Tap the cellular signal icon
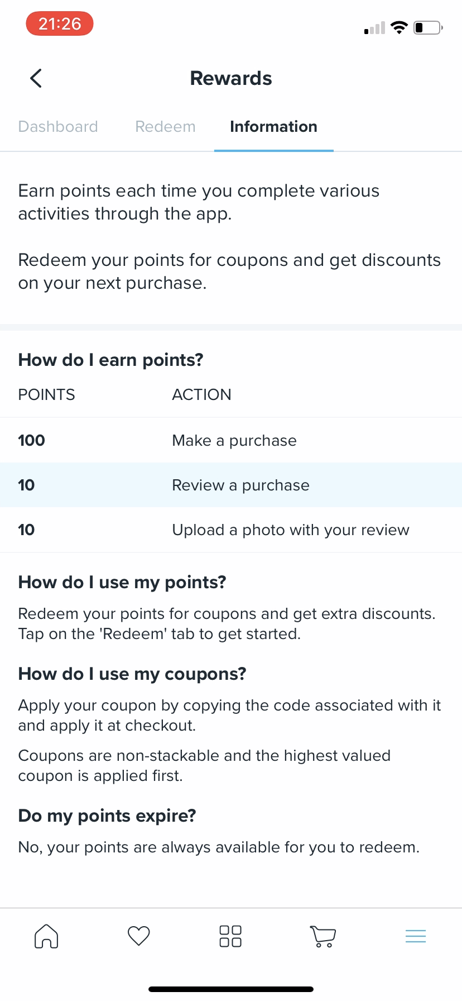Screen dimensions: 462x1001 pyautogui.click(x=374, y=28)
